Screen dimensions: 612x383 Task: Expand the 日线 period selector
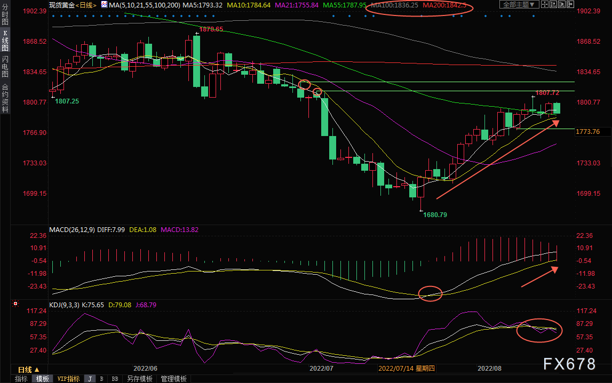29,369
